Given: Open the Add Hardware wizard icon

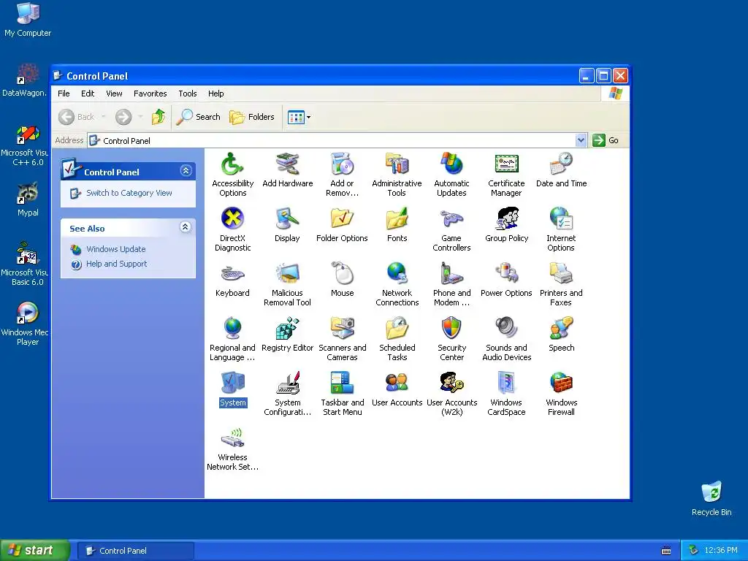Looking at the screenshot, I should pos(287,169).
